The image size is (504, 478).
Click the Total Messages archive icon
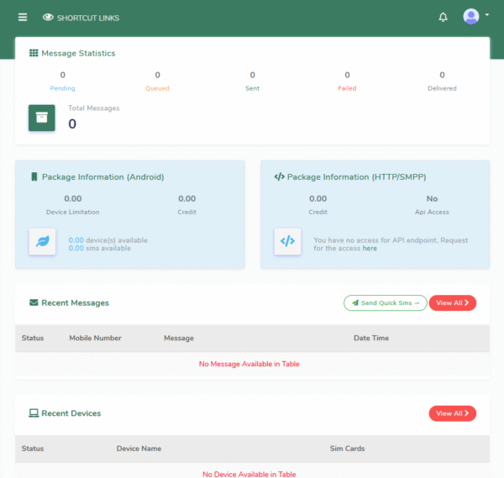[x=42, y=118]
